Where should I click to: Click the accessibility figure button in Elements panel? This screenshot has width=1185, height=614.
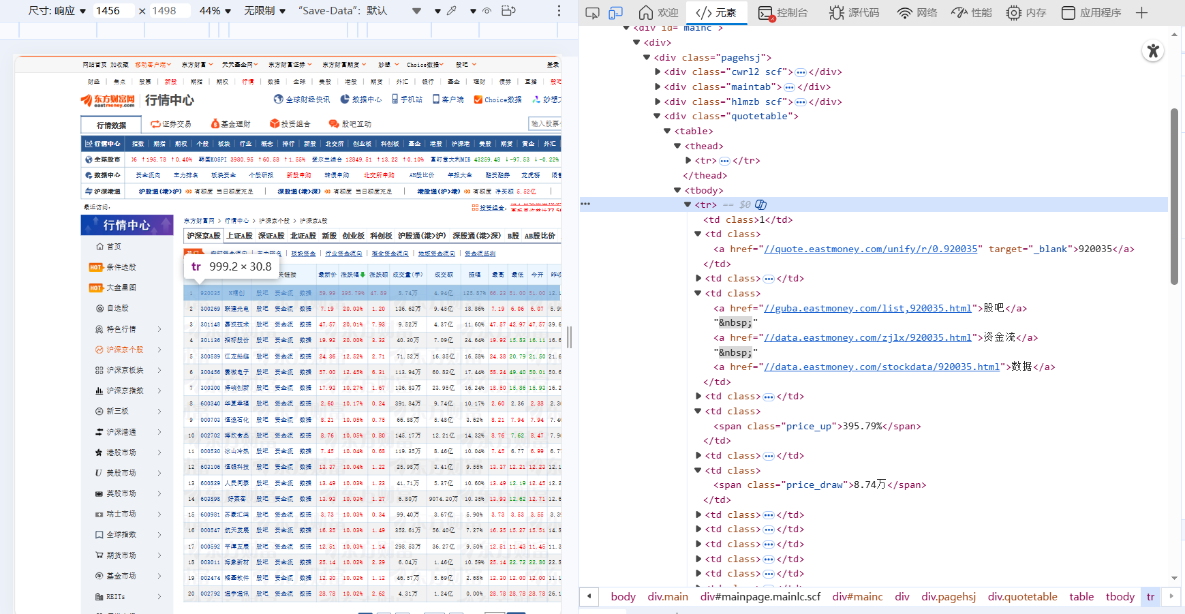click(1153, 51)
